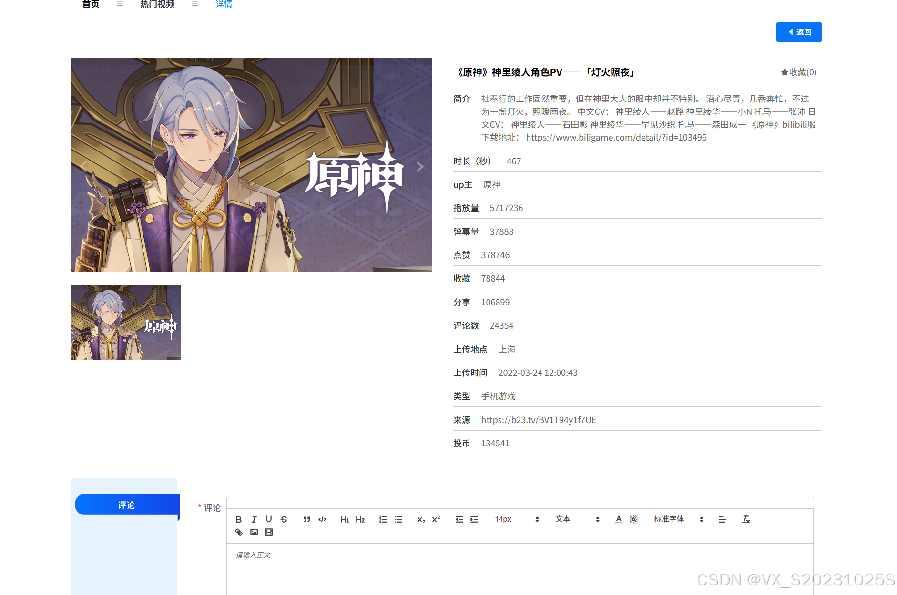
Task: Insert a blockquote in the editor
Action: pos(307,519)
